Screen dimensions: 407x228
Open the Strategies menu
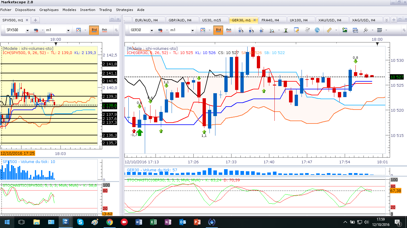point(125,10)
